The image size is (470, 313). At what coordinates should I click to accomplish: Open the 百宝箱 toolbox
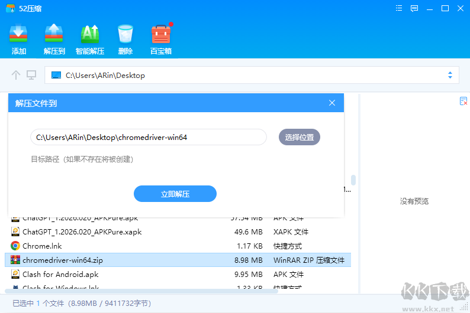point(161,39)
